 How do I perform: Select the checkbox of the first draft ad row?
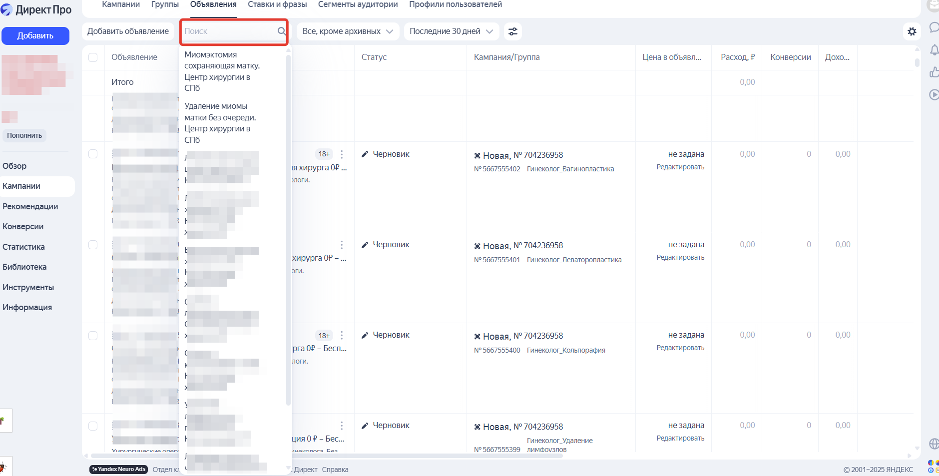(93, 154)
